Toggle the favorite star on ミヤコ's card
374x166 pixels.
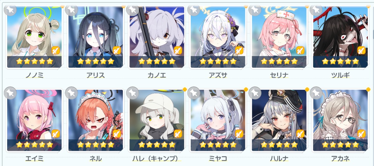click(x=194, y=93)
